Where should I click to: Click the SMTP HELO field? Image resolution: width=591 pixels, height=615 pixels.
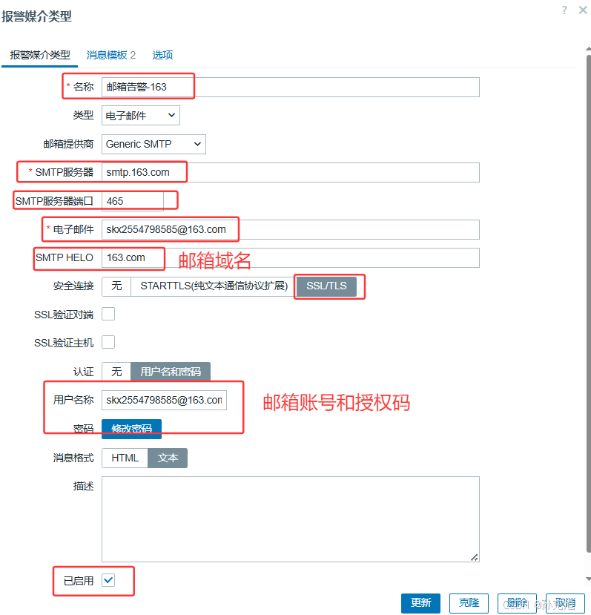[290, 257]
